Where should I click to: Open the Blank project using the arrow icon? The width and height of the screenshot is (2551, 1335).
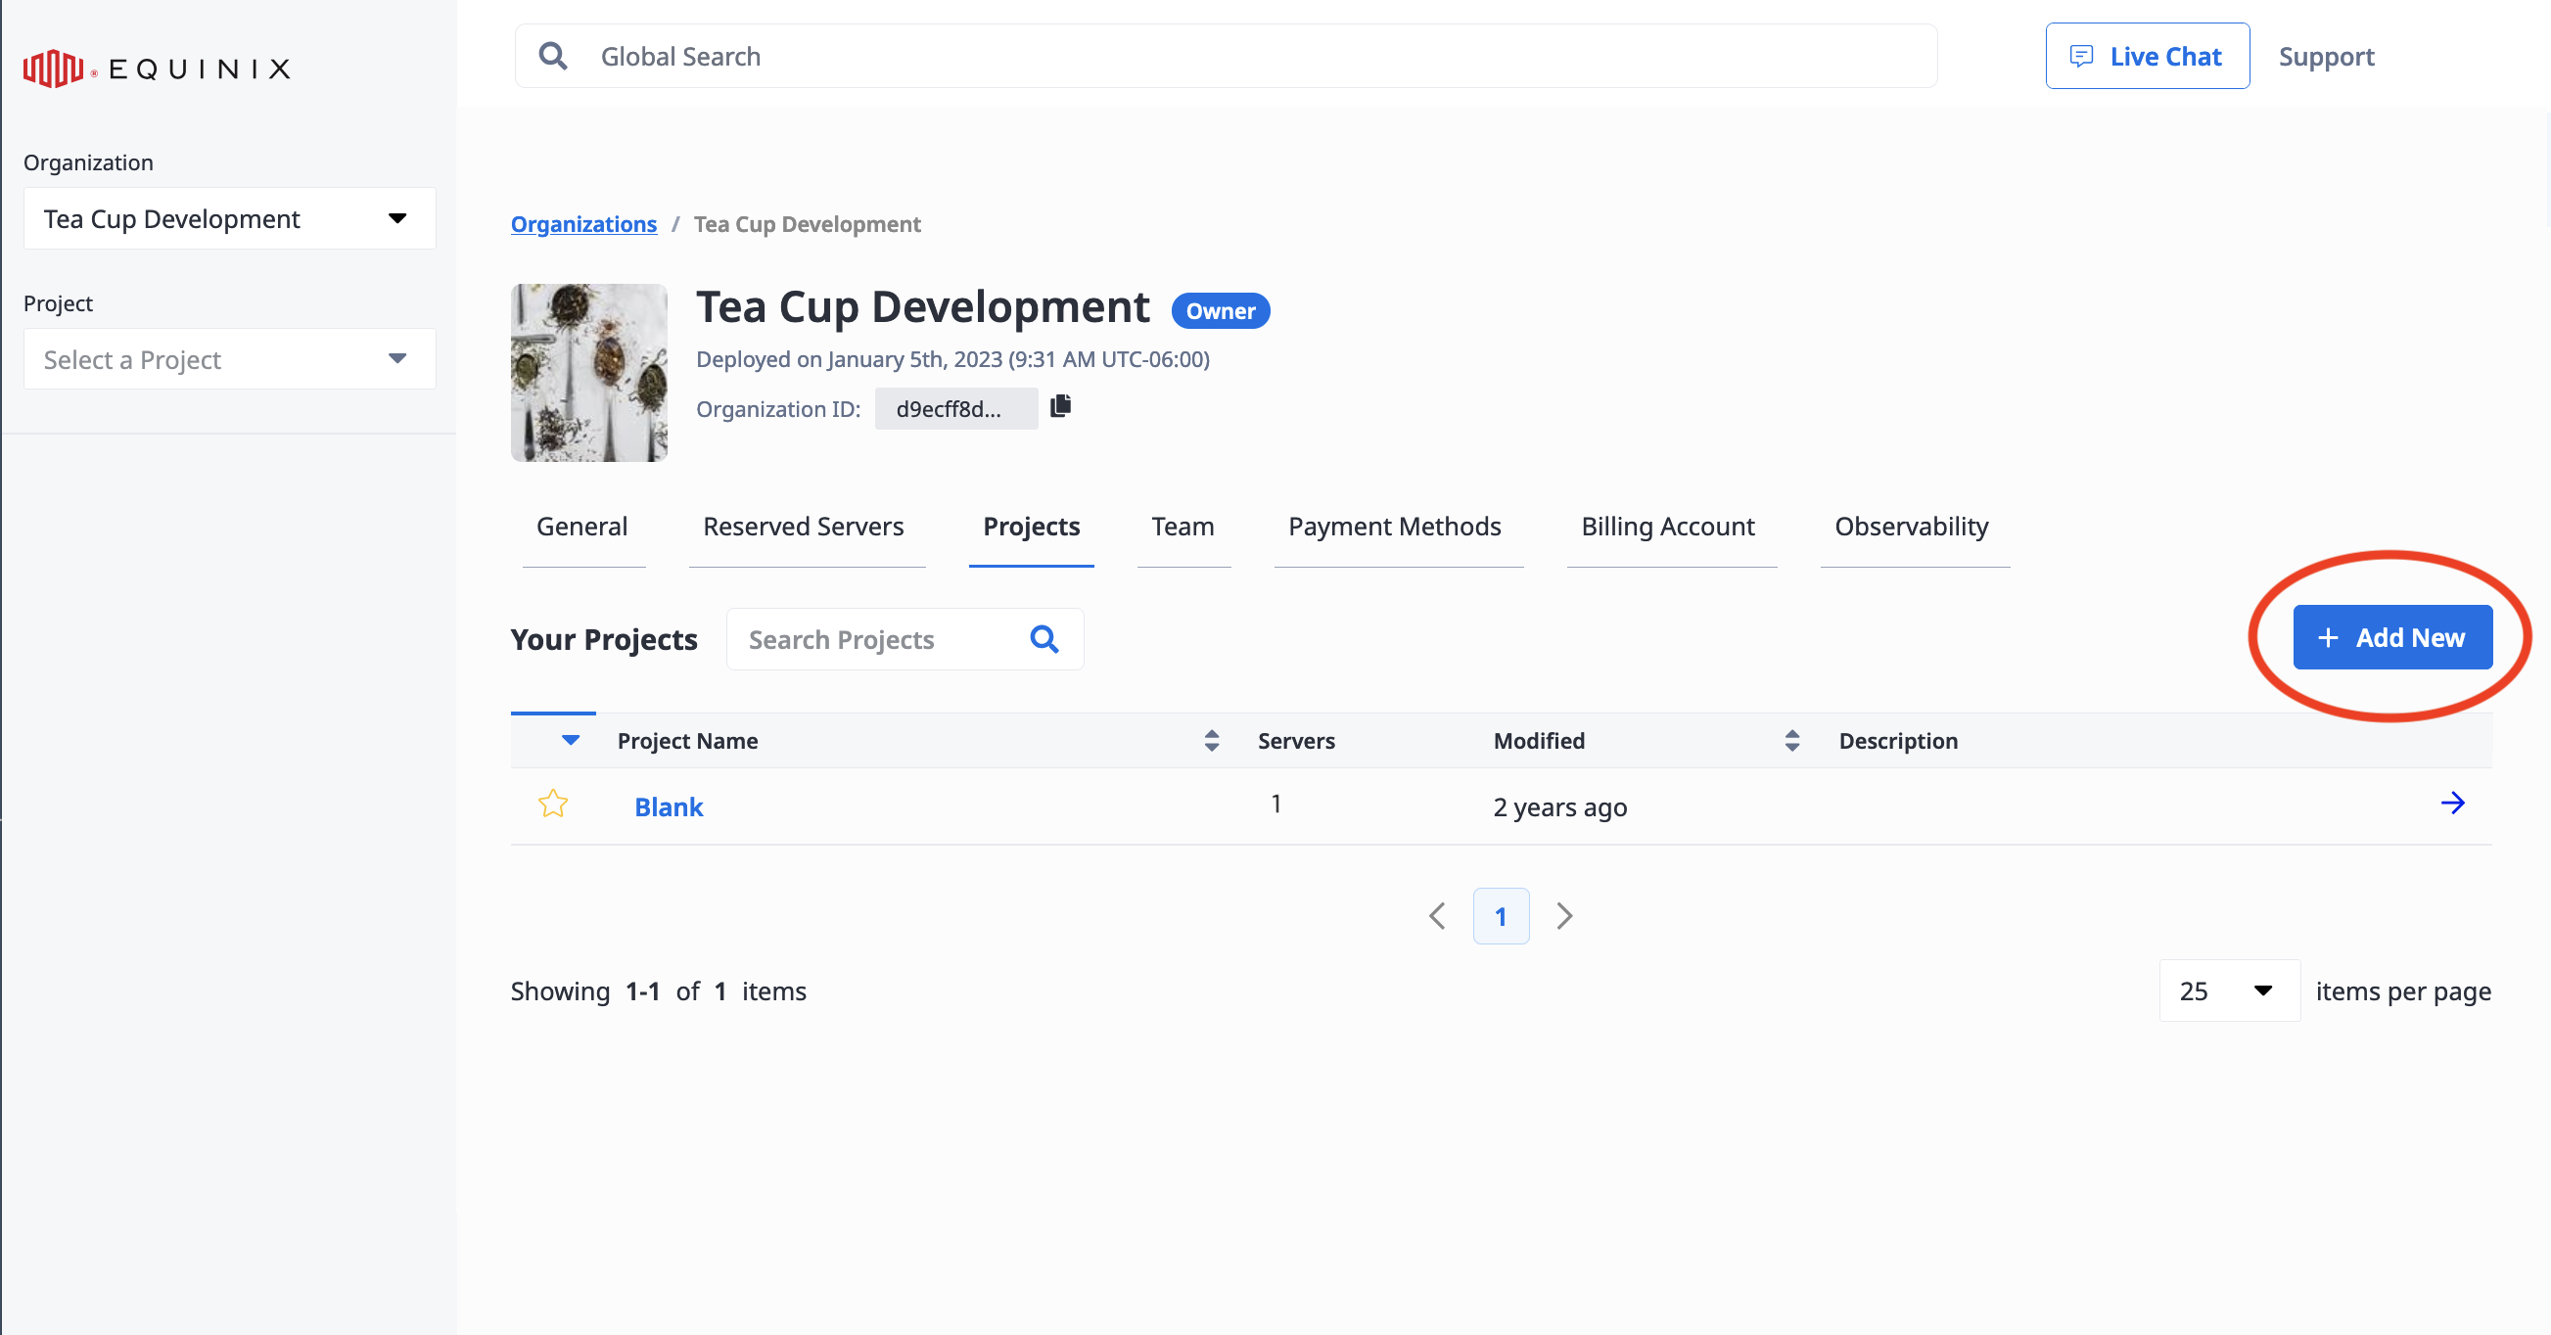pyautogui.click(x=2452, y=804)
